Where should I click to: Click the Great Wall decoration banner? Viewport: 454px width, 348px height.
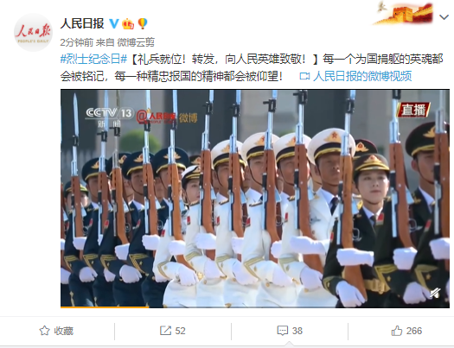[404, 13]
